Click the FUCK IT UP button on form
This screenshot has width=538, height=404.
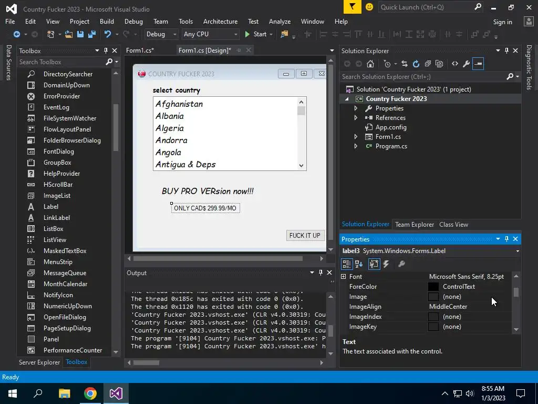(x=305, y=235)
